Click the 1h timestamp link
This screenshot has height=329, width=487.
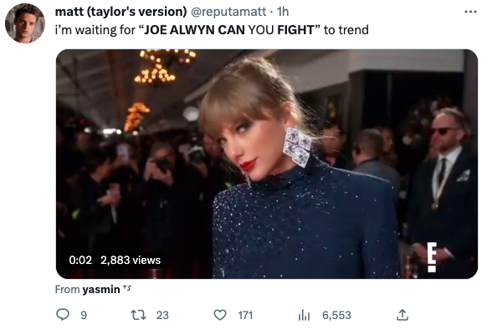[283, 12]
